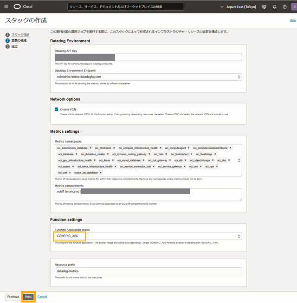Click the Metrics compartments text area
Screen dimensions: 297x303
[x=148, y=195]
